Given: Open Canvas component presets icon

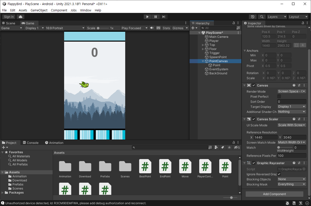Looking at the screenshot, I should (299, 85).
